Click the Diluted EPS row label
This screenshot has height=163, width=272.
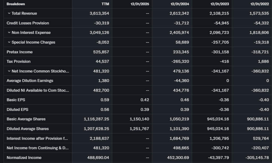(18, 110)
